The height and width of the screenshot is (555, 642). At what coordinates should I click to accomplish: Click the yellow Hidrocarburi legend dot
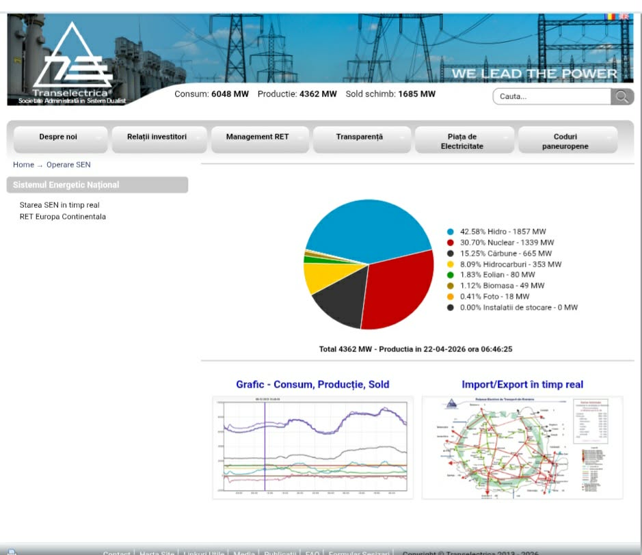[x=451, y=264]
